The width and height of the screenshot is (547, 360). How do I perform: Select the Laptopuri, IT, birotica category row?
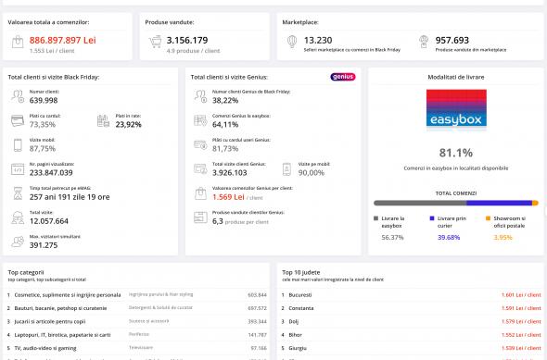137,335
